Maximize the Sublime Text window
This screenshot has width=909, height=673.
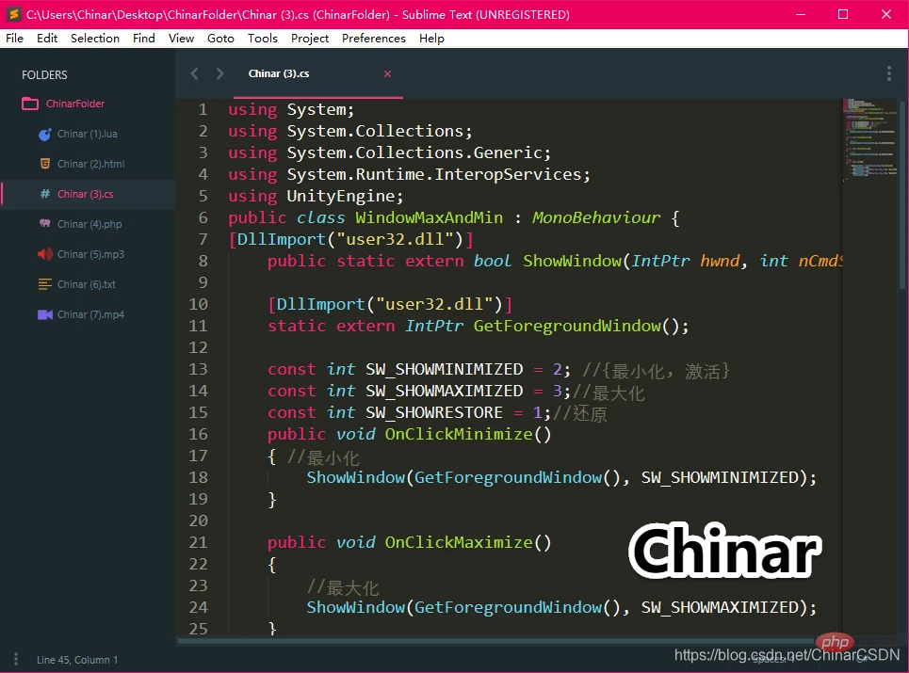[843, 14]
